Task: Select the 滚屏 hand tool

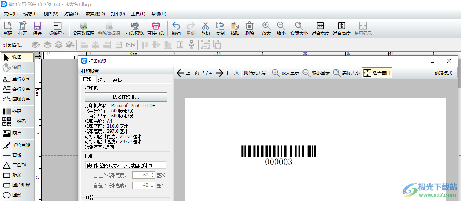Action: pos(17,67)
